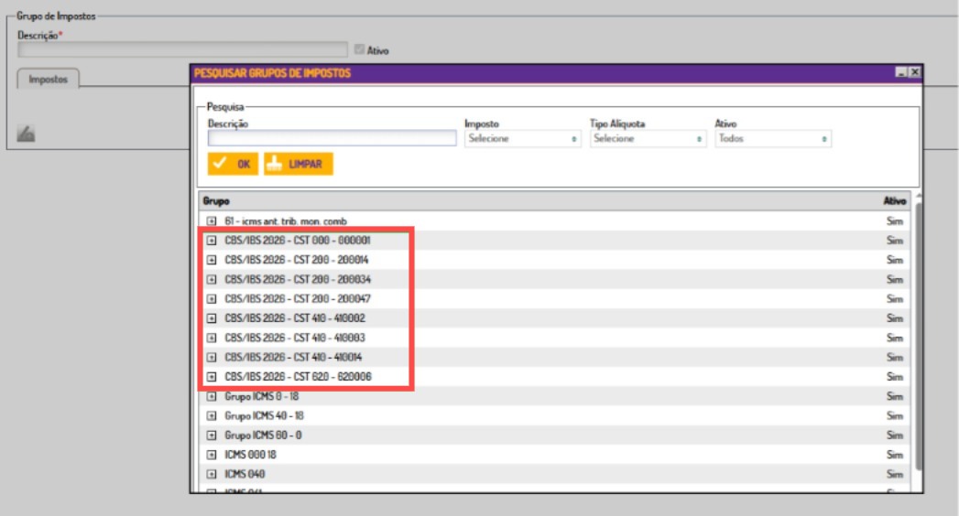Expand the CBS/IBS 2026 - CST 620 - 620006 group

point(212,377)
